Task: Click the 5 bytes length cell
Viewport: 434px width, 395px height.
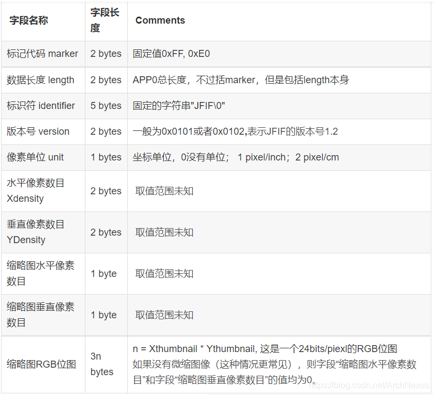Action: 106,106
